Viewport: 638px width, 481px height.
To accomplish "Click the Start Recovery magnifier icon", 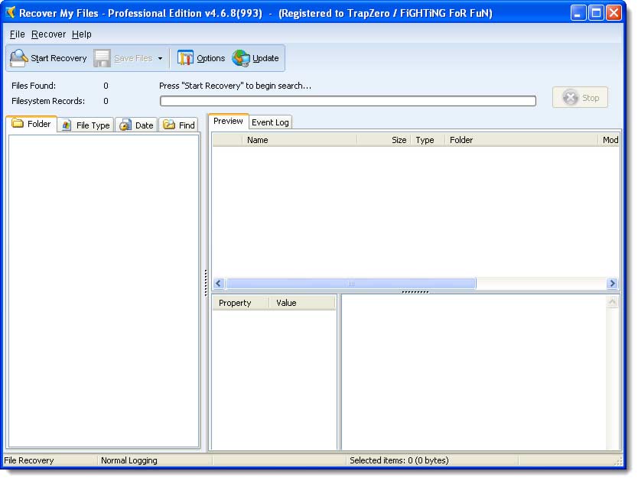I will [18, 58].
